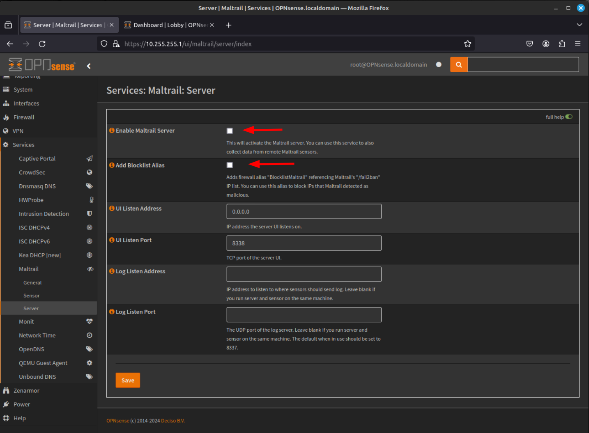
Task: Click the info icon beside Log Listen Port
Action: pos(112,312)
